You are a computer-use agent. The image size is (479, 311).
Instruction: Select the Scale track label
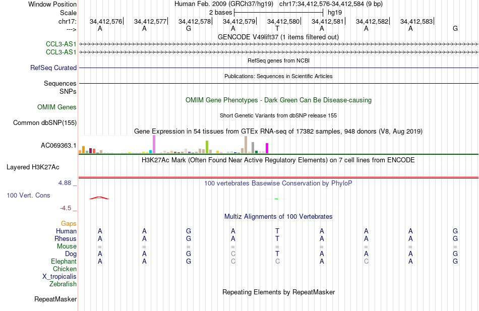tap(68, 13)
